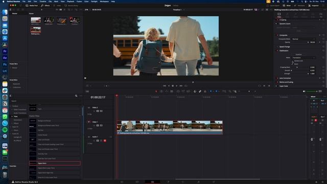Mute the viewer volume speaker icon
This screenshot has width=327, height=184.
(304, 91)
